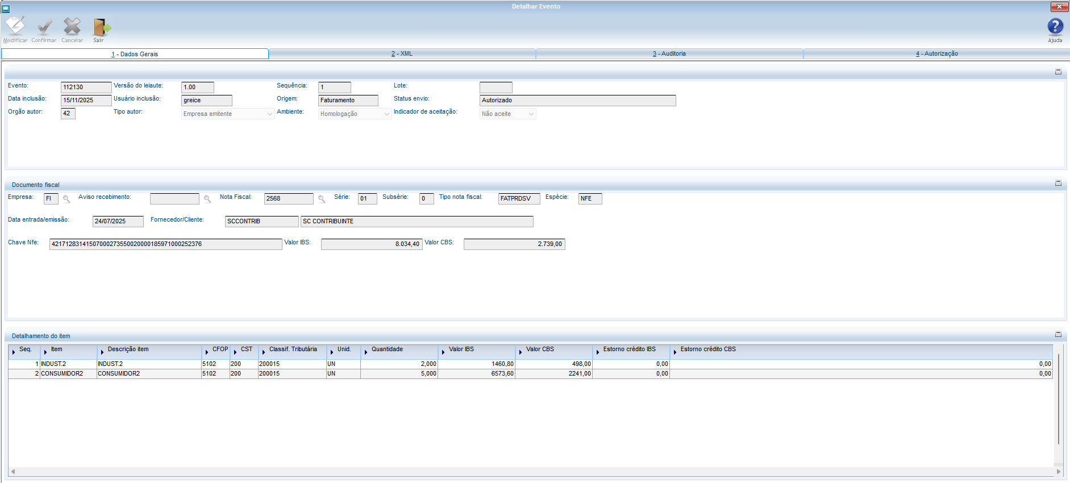Click the Sair exit door icon
This screenshot has height=483, width=1070.
coord(101,27)
